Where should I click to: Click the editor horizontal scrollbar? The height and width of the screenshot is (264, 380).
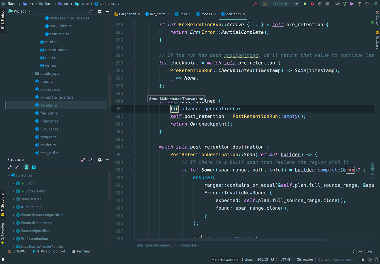point(232,240)
